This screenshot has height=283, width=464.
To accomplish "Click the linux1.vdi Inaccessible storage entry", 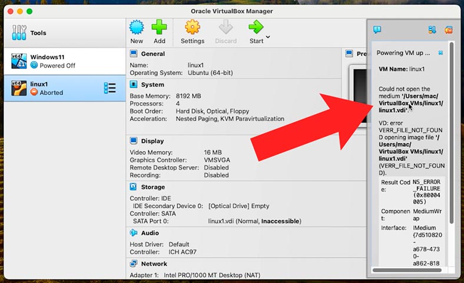I will coord(254,221).
